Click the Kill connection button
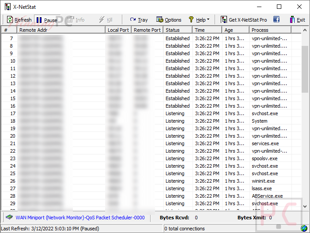Viewport: 310px width, 233px height. coord(106,20)
